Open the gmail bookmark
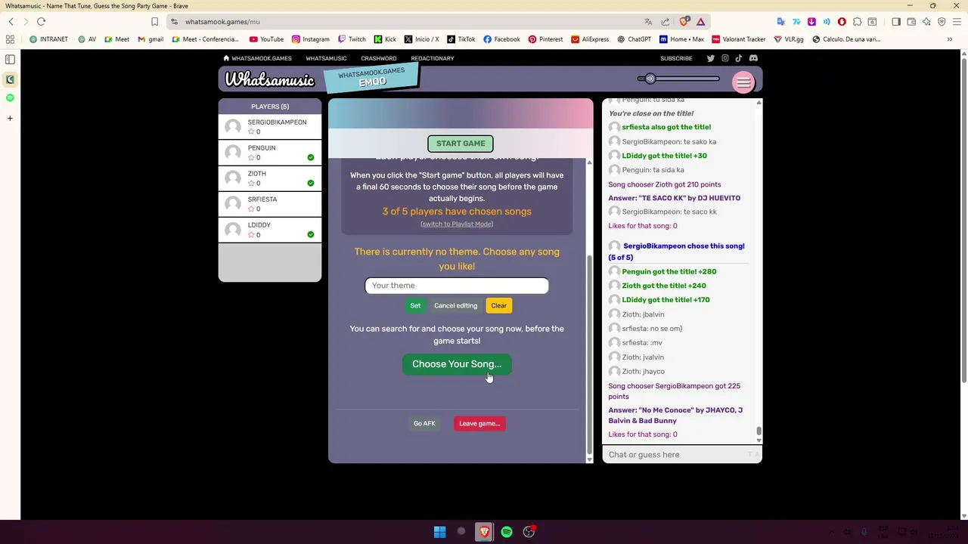The image size is (968, 544). pos(150,39)
